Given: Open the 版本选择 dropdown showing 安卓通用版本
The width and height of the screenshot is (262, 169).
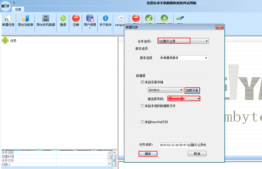Looking at the screenshot, I should [x=184, y=58].
